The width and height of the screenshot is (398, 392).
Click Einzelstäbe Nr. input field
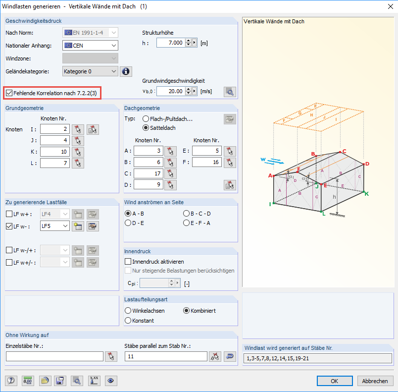pyautogui.click(x=54, y=356)
